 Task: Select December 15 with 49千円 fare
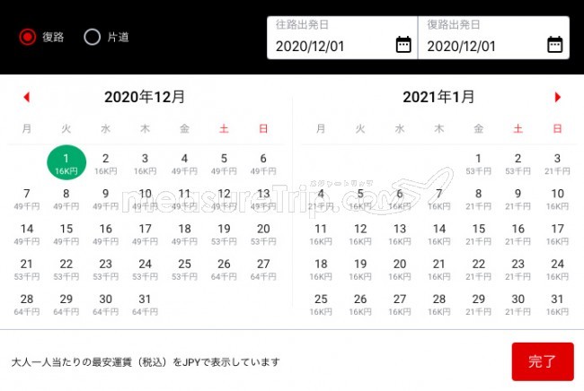click(66, 234)
